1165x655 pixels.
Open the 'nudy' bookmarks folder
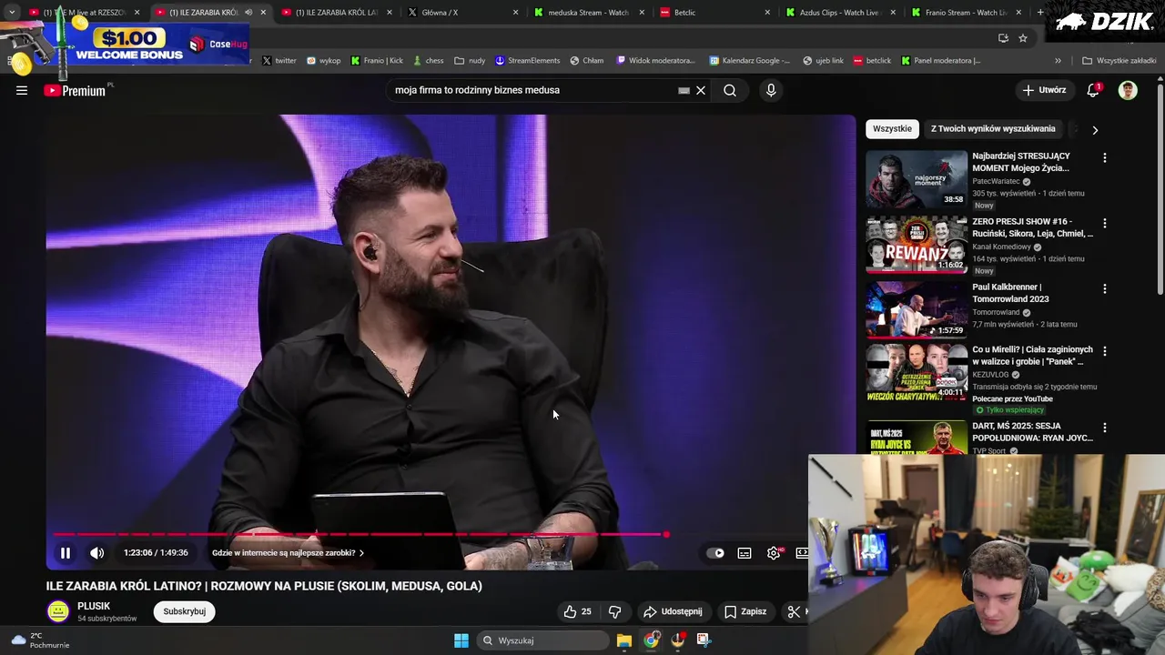coord(470,61)
